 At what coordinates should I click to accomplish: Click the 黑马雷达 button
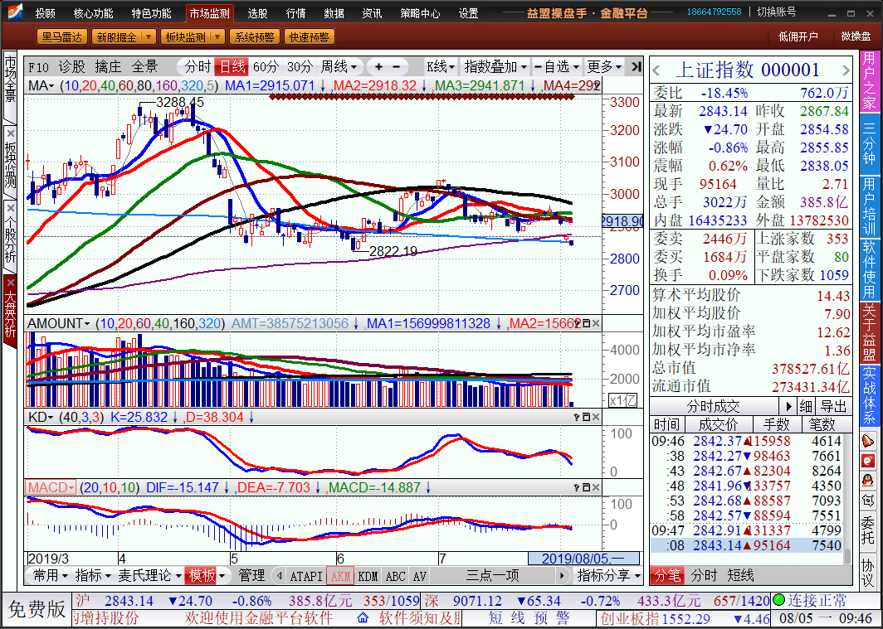[x=62, y=37]
